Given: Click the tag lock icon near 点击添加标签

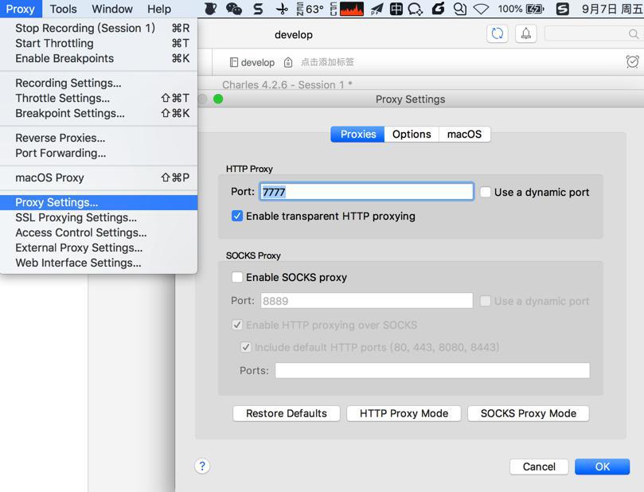Looking at the screenshot, I should (288, 62).
